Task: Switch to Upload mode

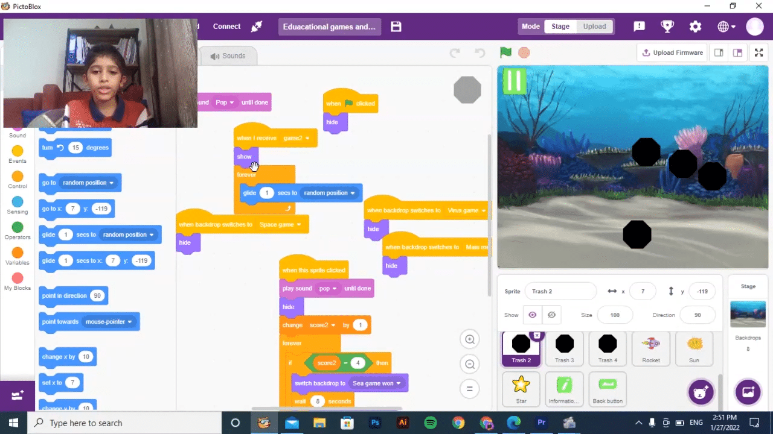Action: (594, 26)
